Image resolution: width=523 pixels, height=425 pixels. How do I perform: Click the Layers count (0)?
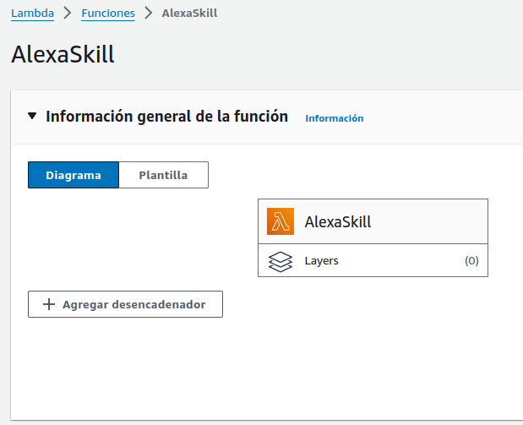[471, 260]
